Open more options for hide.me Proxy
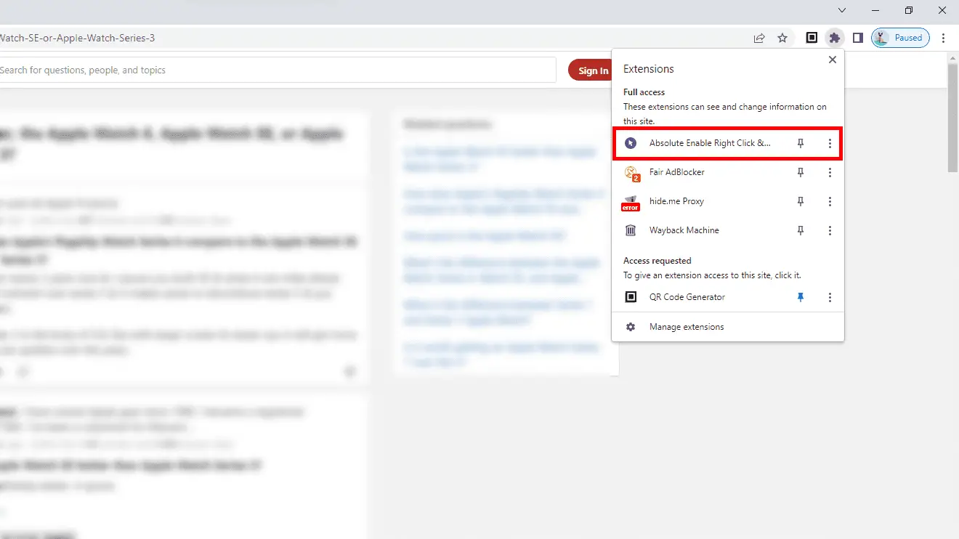Image resolution: width=959 pixels, height=539 pixels. pyautogui.click(x=830, y=201)
